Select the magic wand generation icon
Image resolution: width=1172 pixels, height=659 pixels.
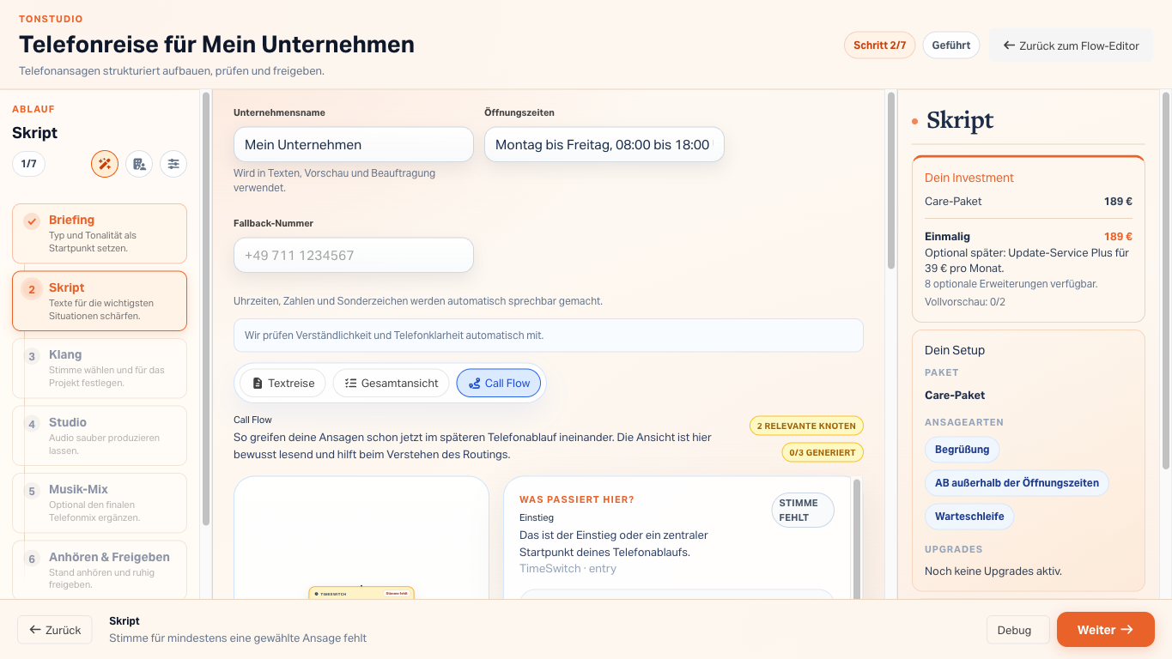(104, 163)
